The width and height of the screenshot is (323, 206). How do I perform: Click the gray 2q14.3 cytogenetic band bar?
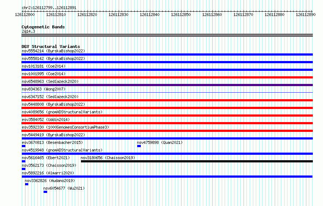[x=167, y=35]
